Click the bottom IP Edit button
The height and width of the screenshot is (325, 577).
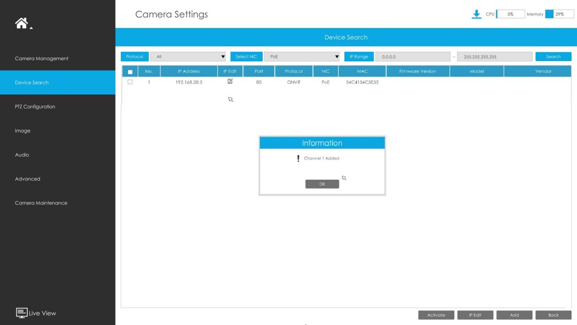point(475,315)
